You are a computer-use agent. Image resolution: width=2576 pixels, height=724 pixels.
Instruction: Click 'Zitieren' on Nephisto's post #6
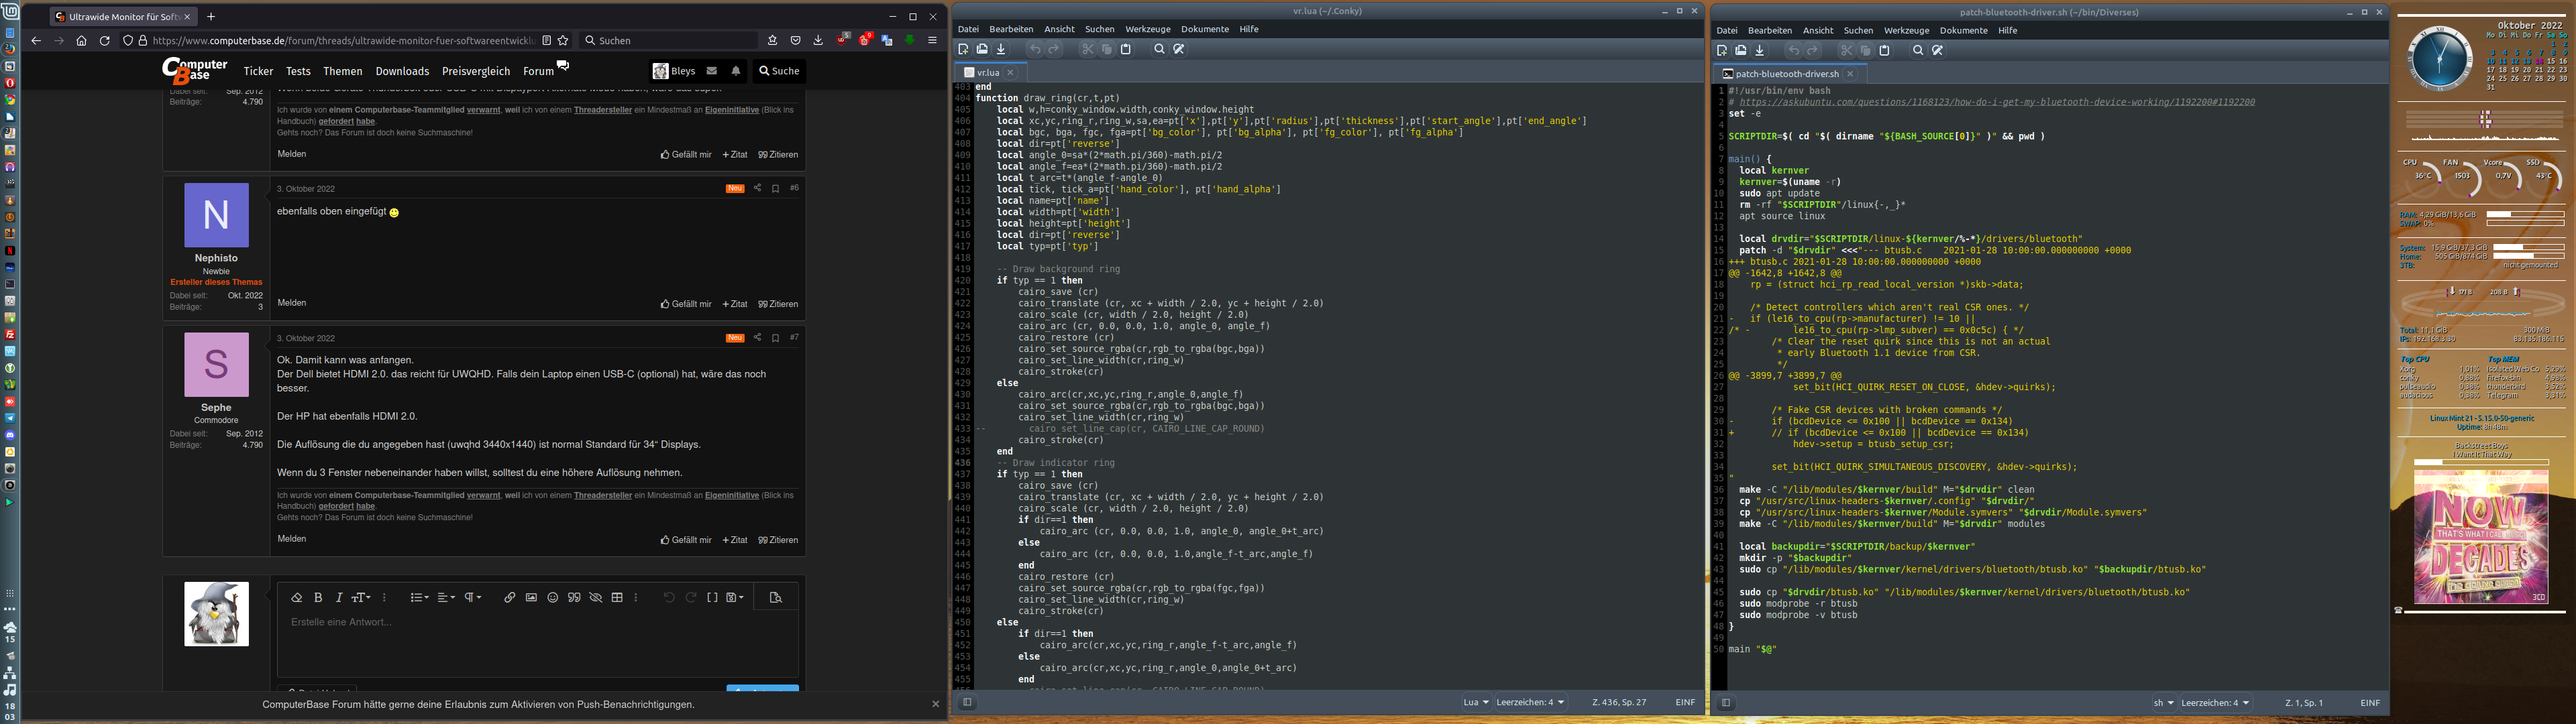(x=778, y=304)
